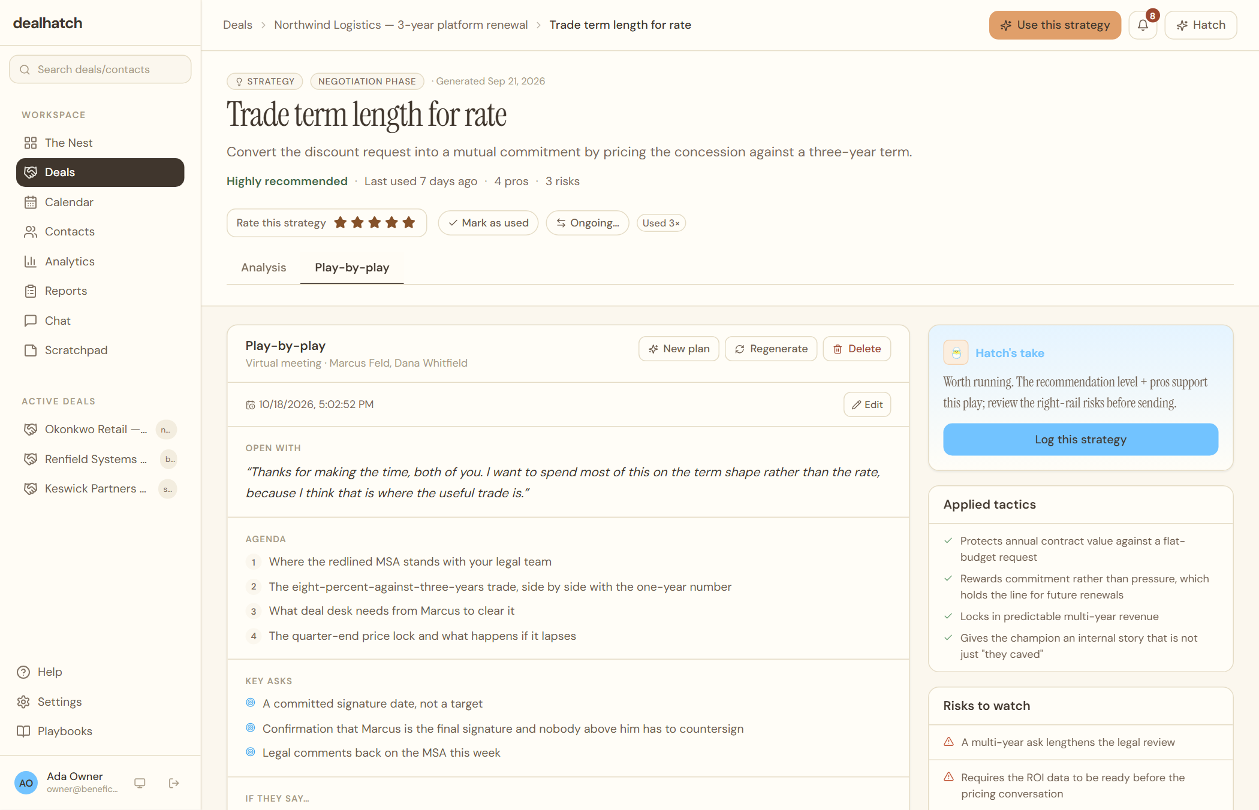Open the Ongoing status dropdown
This screenshot has height=810, width=1259.
[x=588, y=223]
